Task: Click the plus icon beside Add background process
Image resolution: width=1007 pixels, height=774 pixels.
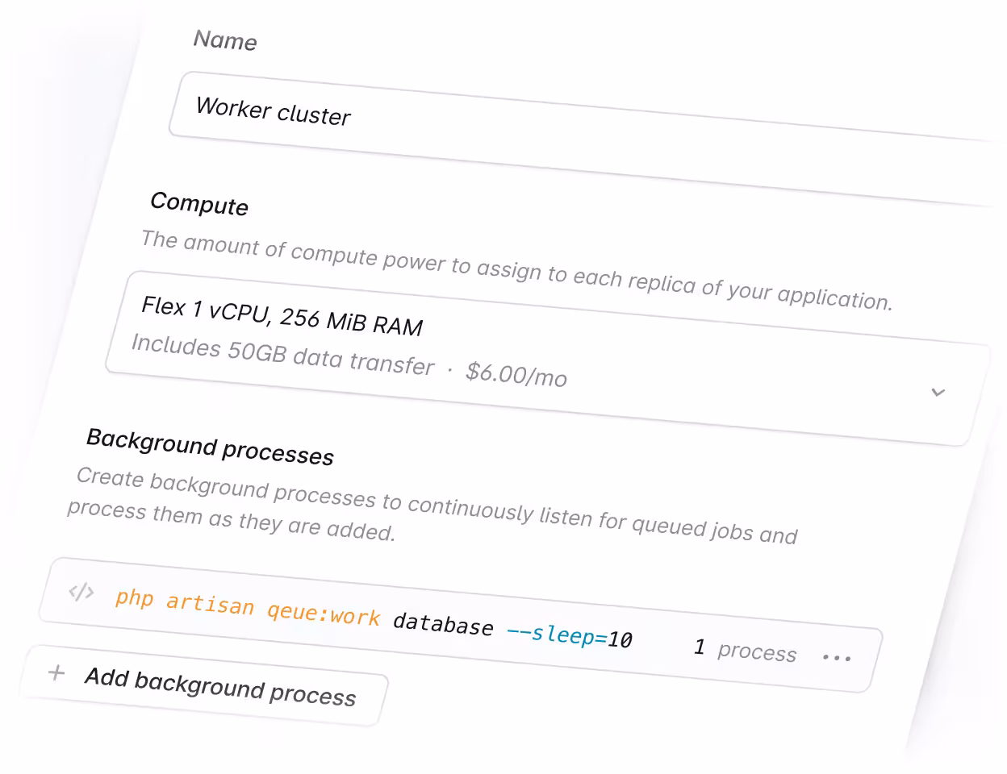Action: pos(56,672)
